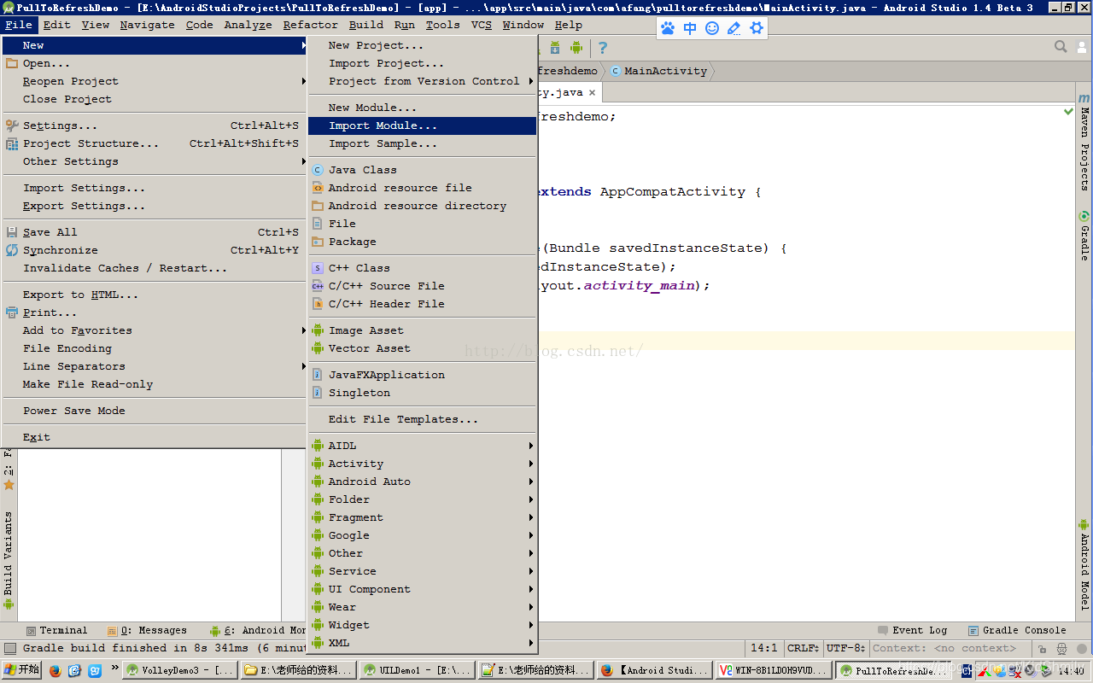The height and width of the screenshot is (683, 1093).
Task: Select Singleton template
Action: coord(422,393)
